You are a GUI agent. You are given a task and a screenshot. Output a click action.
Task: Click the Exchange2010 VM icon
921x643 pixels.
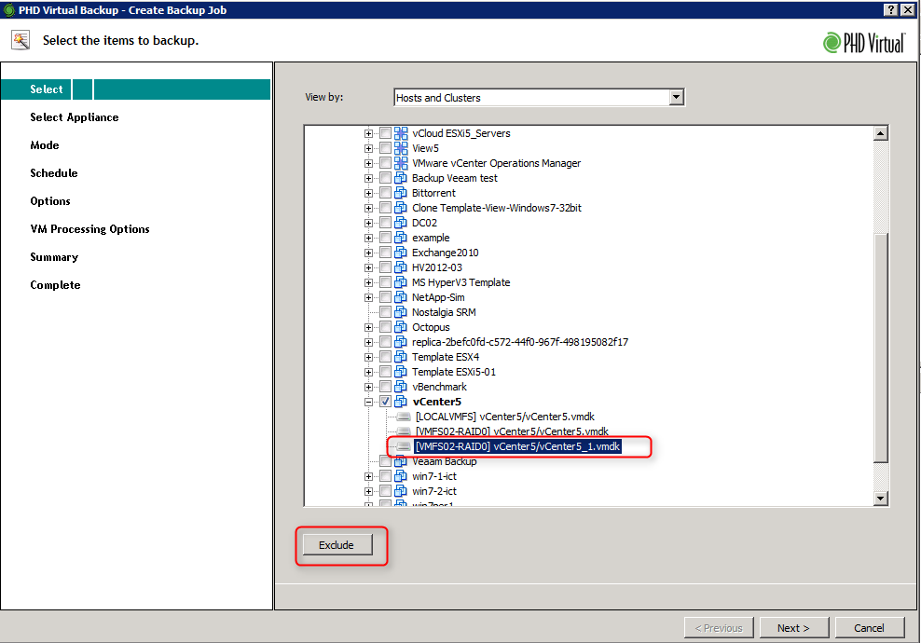pos(401,253)
